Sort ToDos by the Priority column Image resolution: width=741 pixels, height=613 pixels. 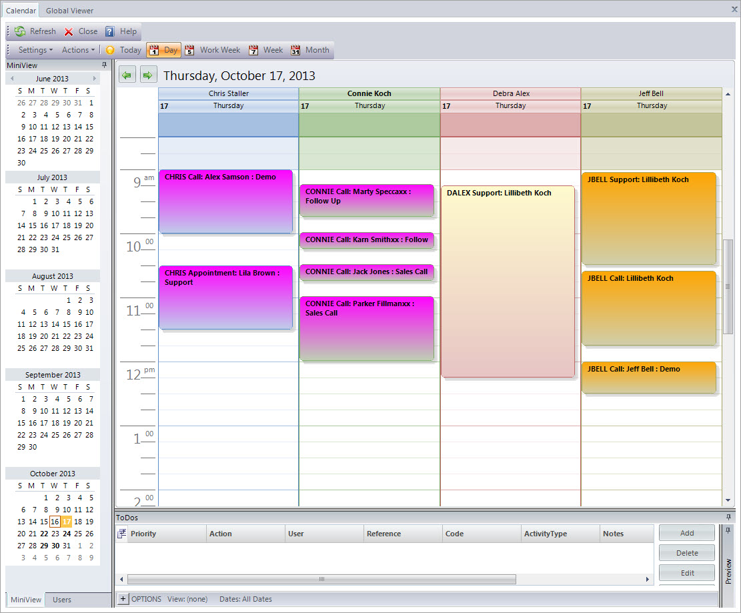pyautogui.click(x=167, y=534)
